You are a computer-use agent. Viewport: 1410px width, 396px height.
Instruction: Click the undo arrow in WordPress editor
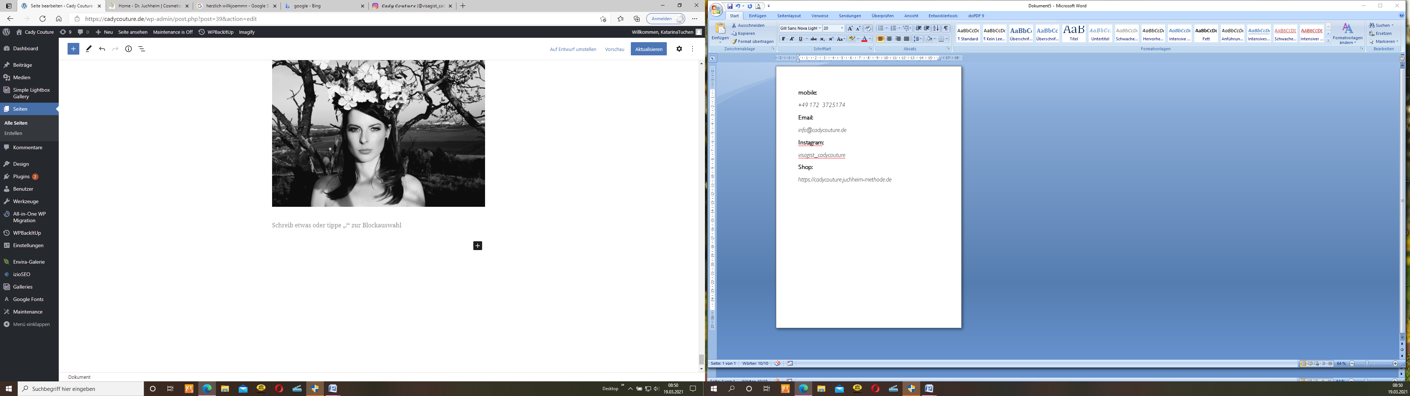tap(102, 49)
